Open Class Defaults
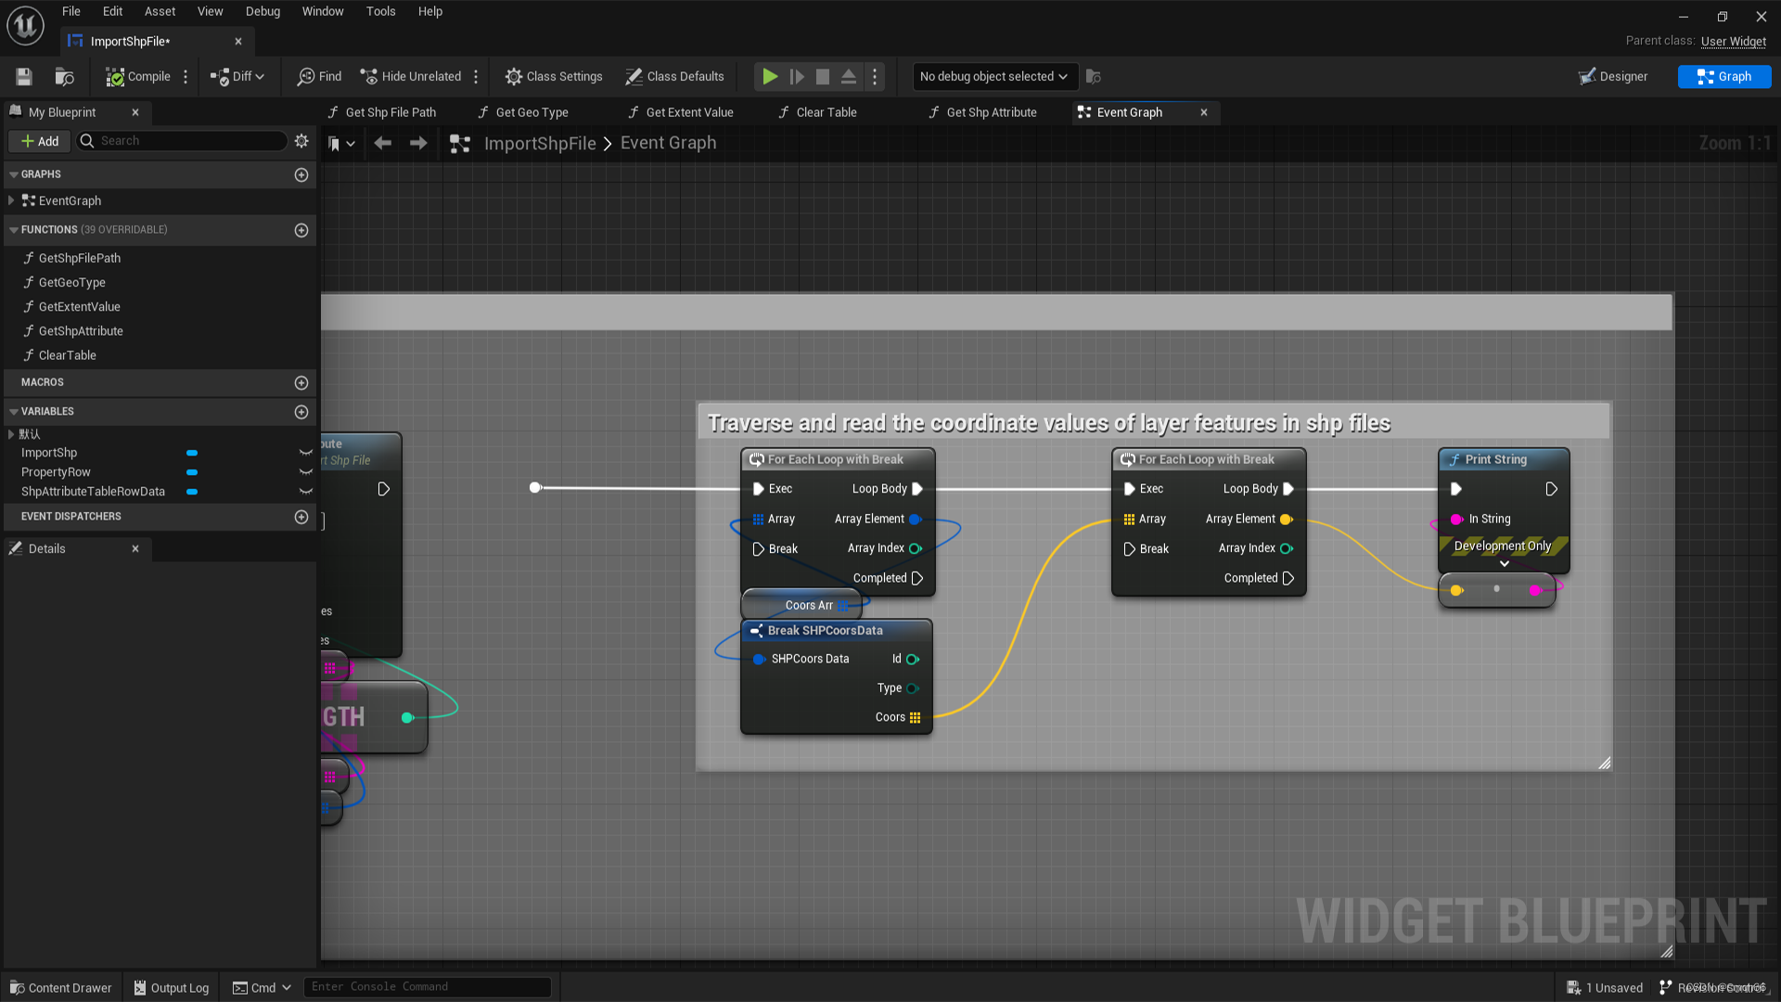The height and width of the screenshot is (1002, 1781). coord(674,77)
